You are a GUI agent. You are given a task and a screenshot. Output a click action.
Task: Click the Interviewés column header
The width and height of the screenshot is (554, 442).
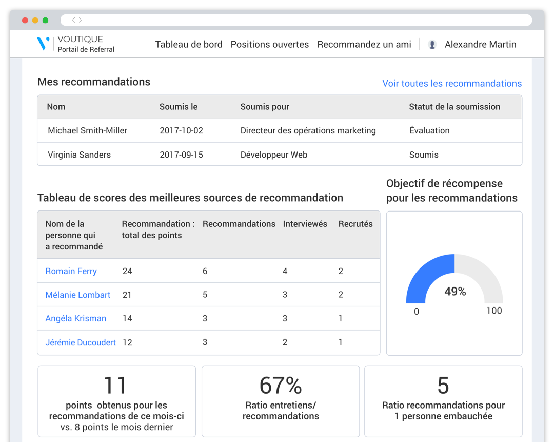pyautogui.click(x=305, y=224)
